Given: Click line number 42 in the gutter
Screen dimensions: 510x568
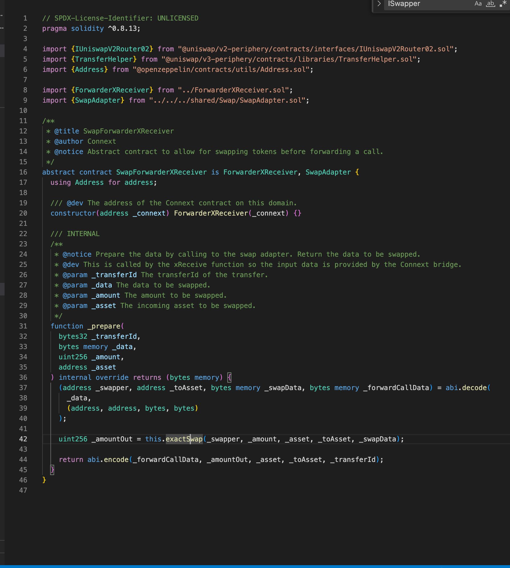Looking at the screenshot, I should (x=23, y=439).
